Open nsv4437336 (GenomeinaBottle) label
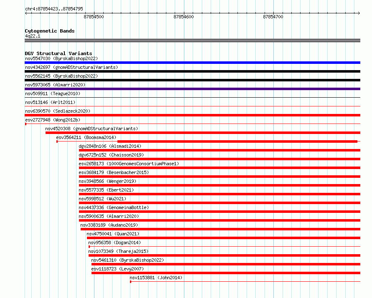The image size is (372, 298). 114,207
